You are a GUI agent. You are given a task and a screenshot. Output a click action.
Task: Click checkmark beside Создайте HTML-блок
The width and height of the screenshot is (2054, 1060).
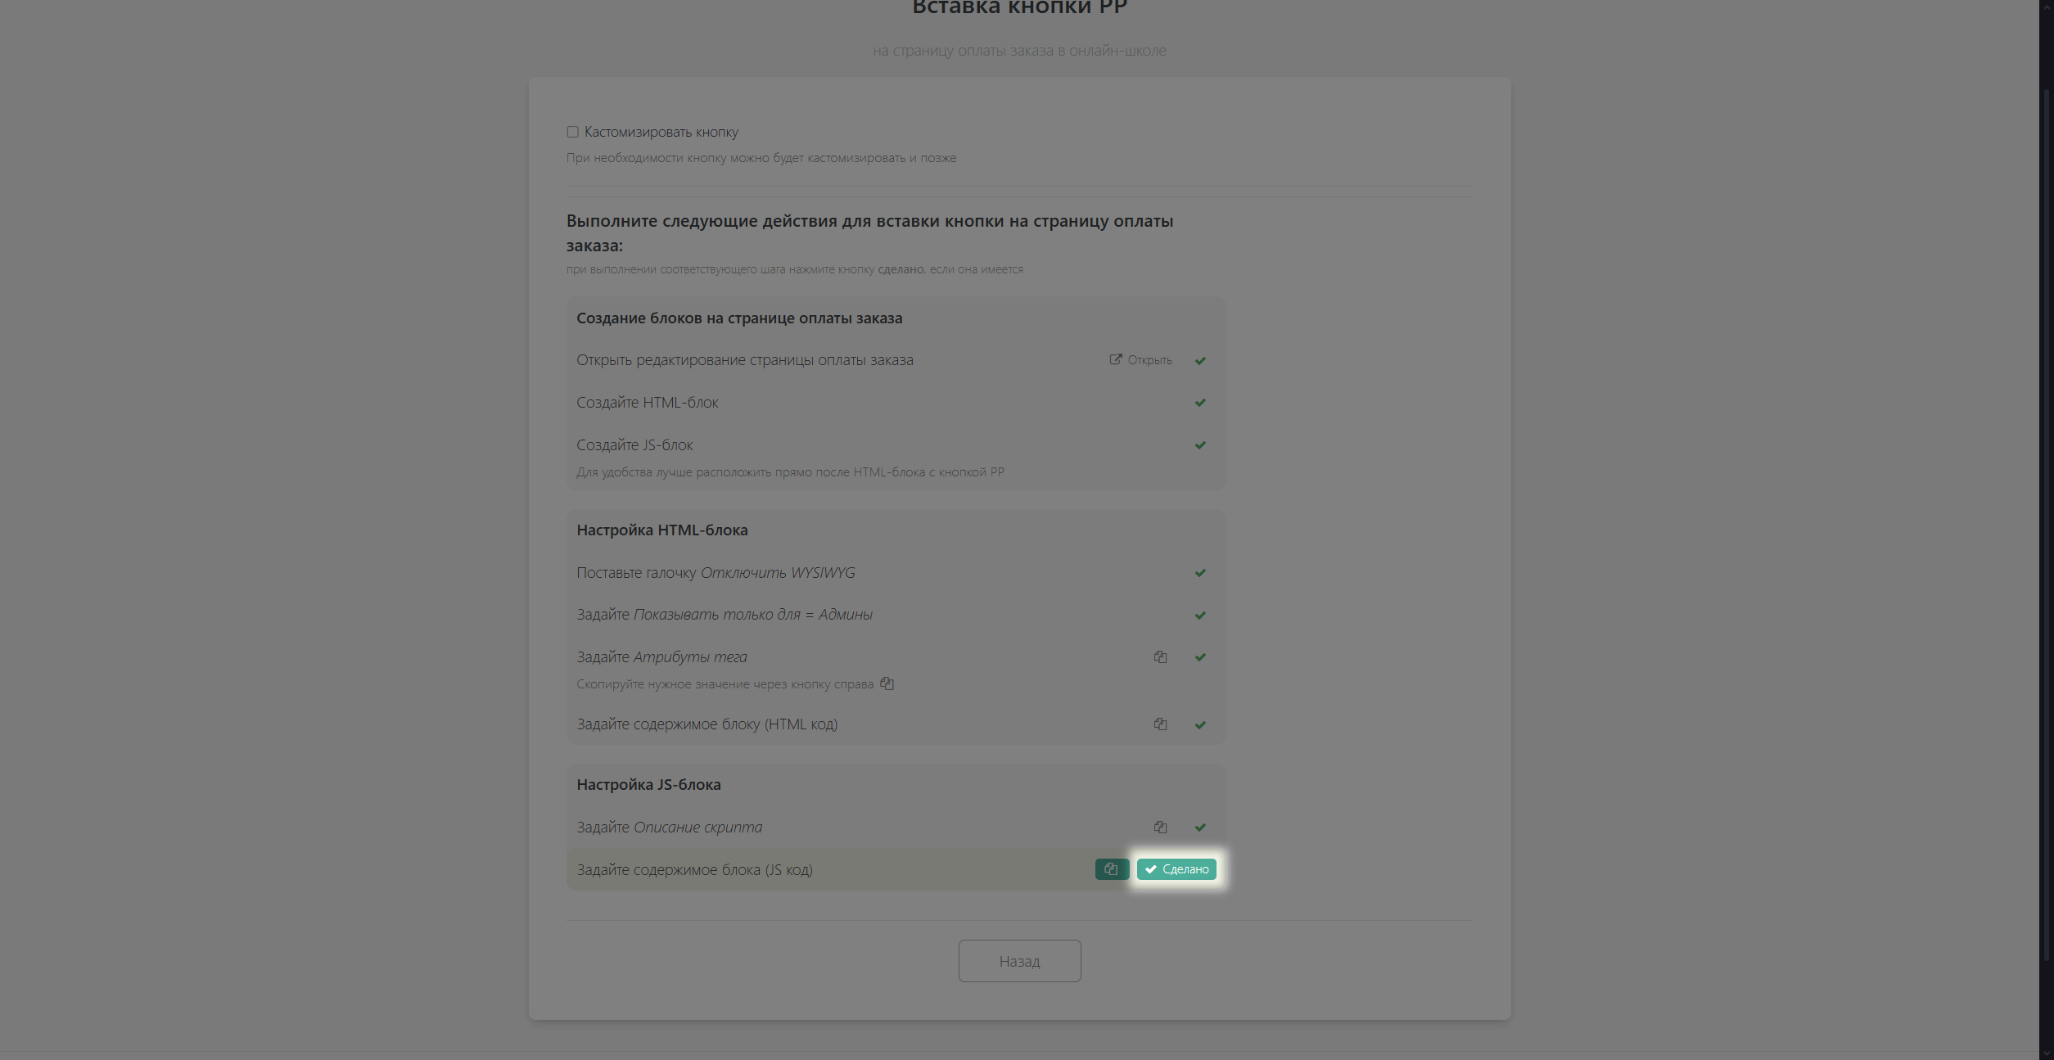(1200, 403)
